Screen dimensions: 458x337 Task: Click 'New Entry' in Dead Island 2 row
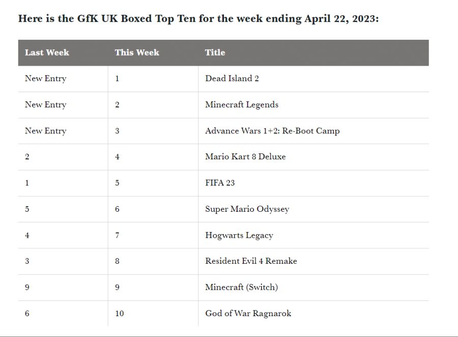coord(46,78)
